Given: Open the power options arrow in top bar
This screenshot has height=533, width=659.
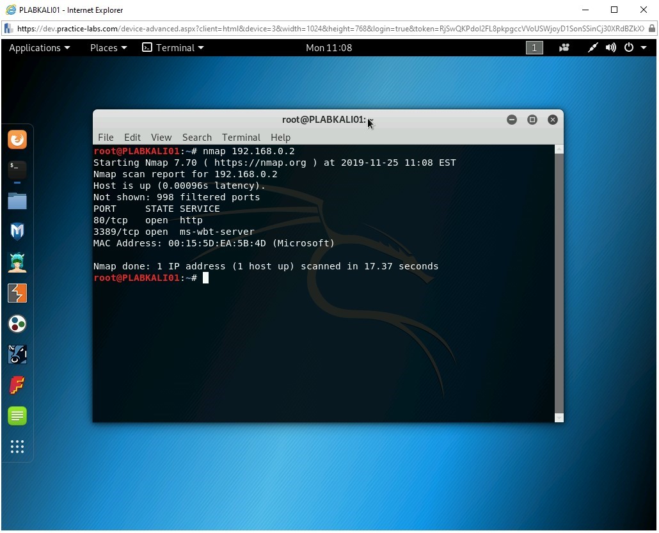Looking at the screenshot, I should pos(644,47).
